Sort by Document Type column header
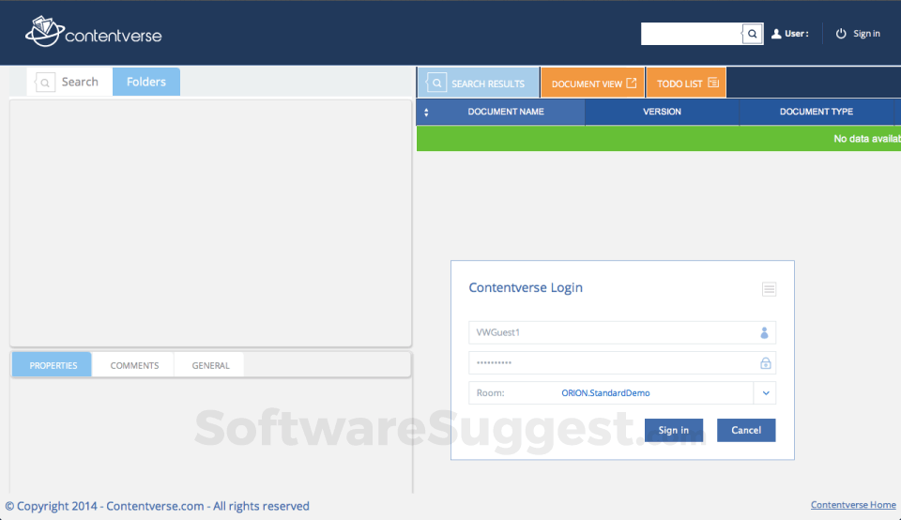901x520 pixels. (x=816, y=112)
